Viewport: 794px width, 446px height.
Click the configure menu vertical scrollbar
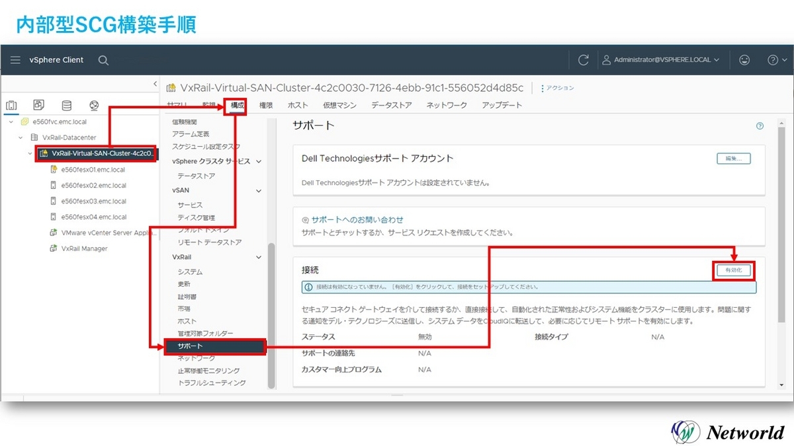[271, 315]
